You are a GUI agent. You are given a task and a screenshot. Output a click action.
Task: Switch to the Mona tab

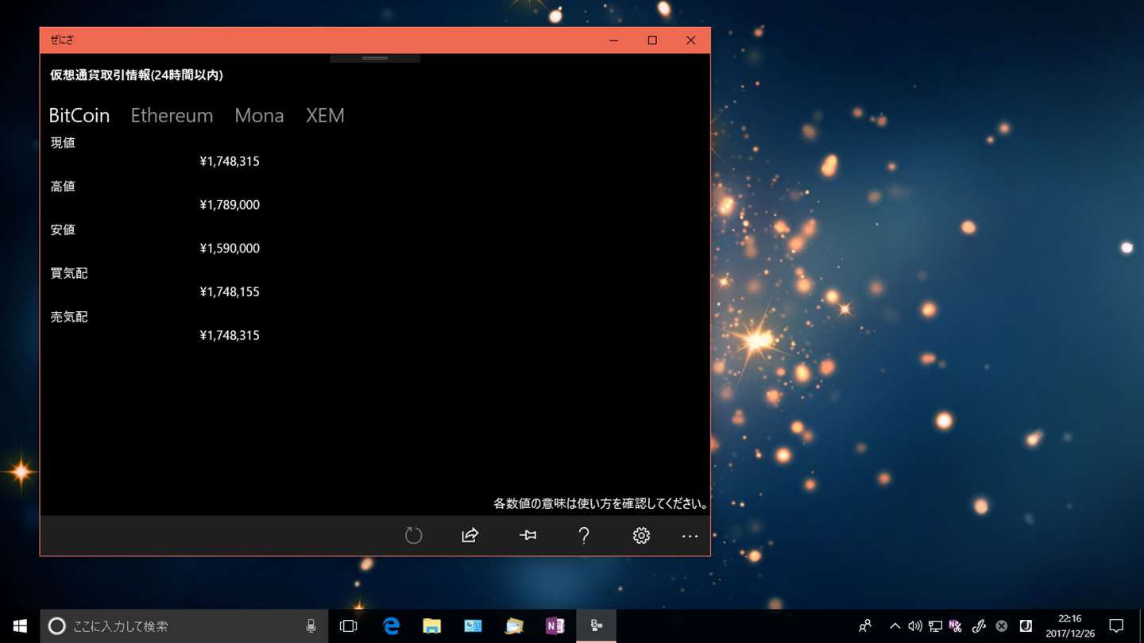[259, 115]
